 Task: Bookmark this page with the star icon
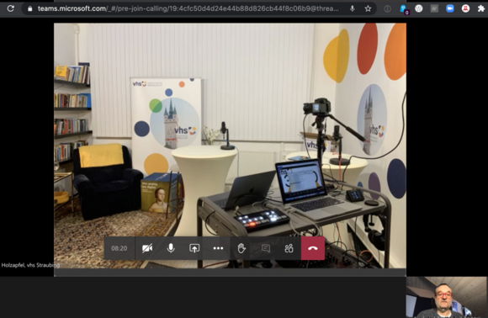[x=368, y=8]
